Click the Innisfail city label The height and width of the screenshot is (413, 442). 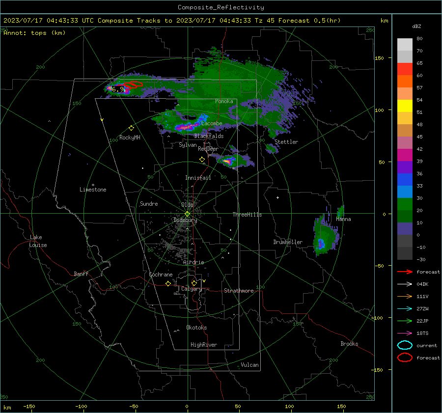[198, 178]
